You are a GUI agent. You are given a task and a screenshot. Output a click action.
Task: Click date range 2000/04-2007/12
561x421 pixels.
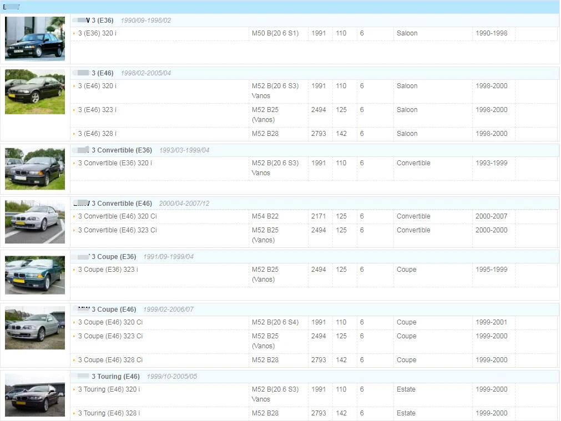pos(184,203)
